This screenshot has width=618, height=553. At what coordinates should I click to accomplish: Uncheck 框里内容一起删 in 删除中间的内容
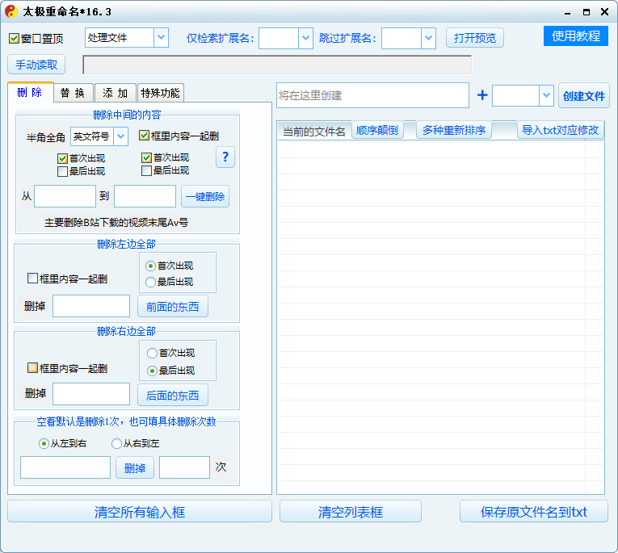(145, 136)
